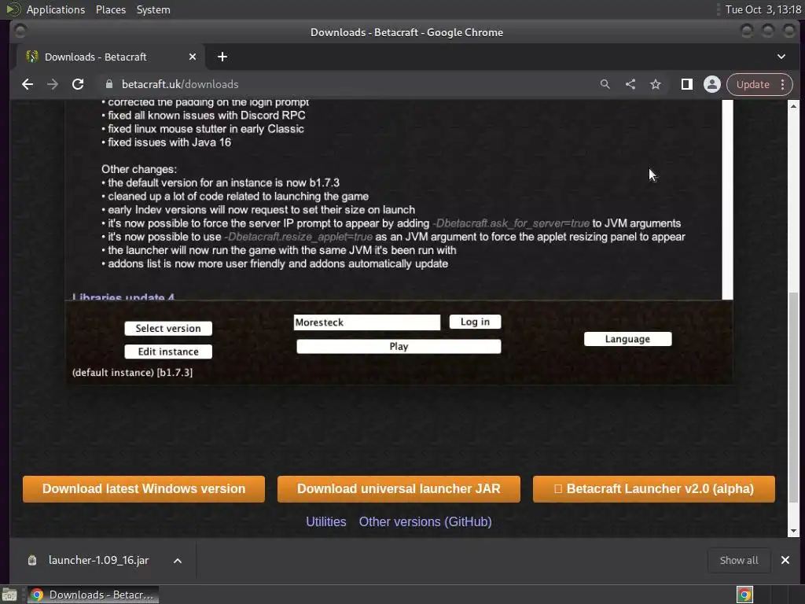Image resolution: width=805 pixels, height=604 pixels.
Task: Open the System menu
Action: click(x=153, y=9)
